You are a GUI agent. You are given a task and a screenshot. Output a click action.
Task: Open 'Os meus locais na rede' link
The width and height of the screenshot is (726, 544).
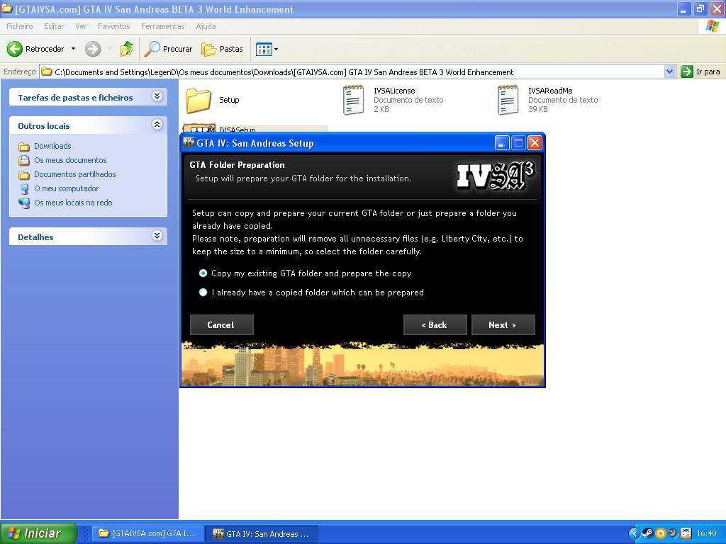[x=73, y=203]
